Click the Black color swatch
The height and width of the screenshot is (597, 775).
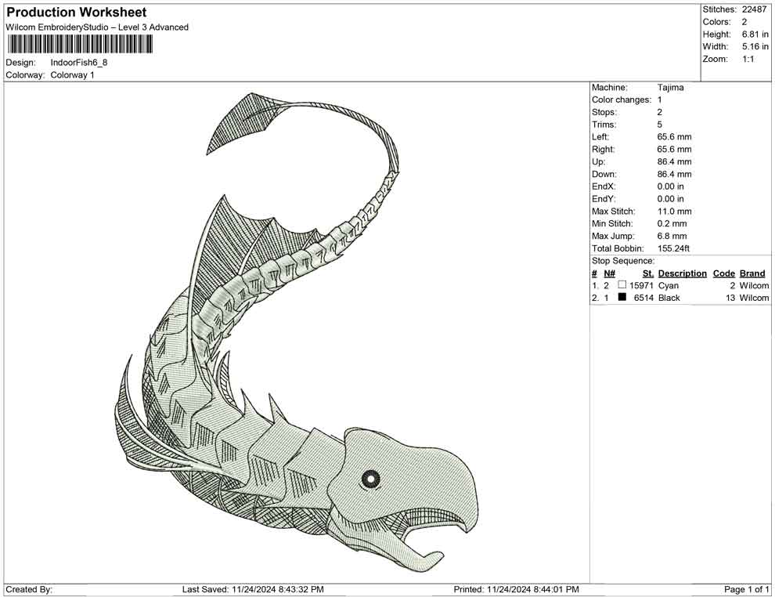[x=622, y=297]
